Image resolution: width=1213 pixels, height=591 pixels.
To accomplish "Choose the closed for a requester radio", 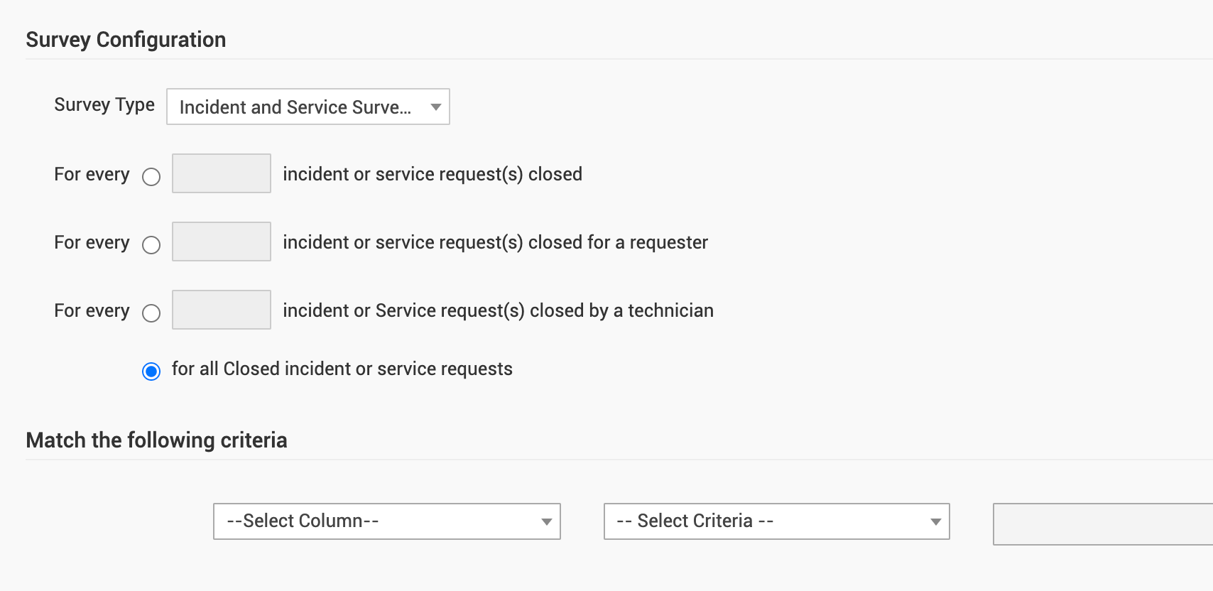I will tap(151, 245).
